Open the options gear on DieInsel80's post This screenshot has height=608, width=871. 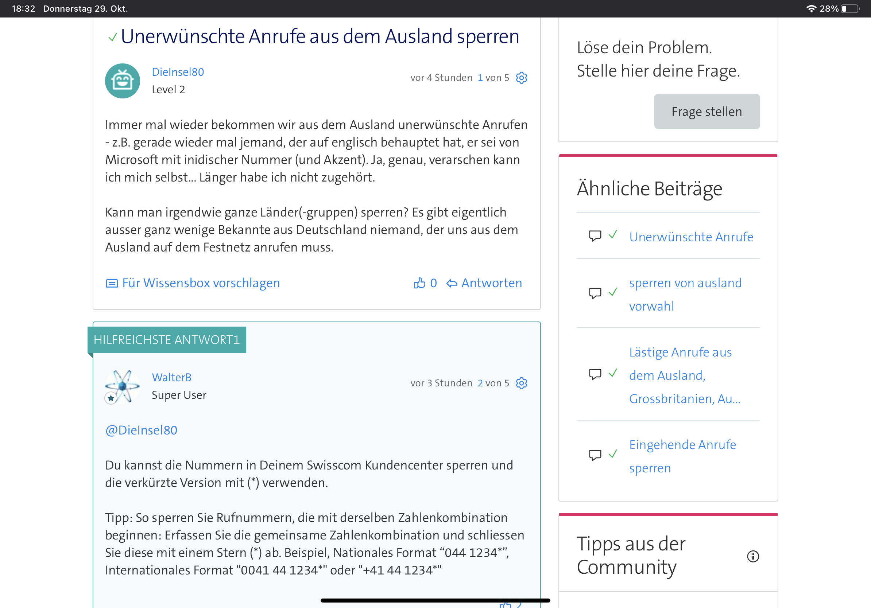521,78
